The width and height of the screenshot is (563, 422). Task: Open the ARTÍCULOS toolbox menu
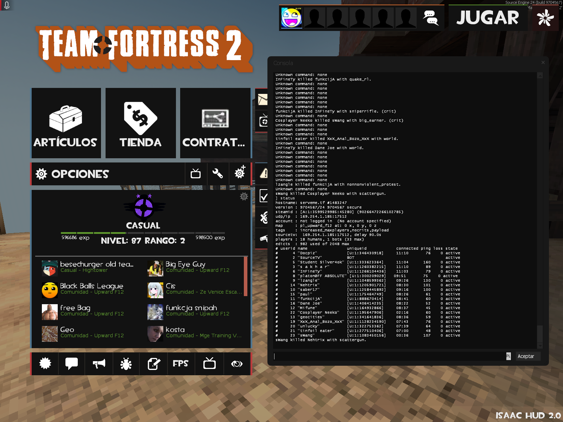[x=66, y=123]
